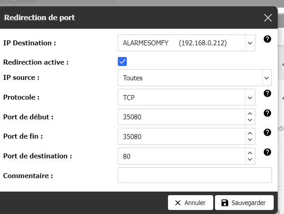284x214 pixels.
Task: Focus the Commentaire text field
Action: point(194,175)
